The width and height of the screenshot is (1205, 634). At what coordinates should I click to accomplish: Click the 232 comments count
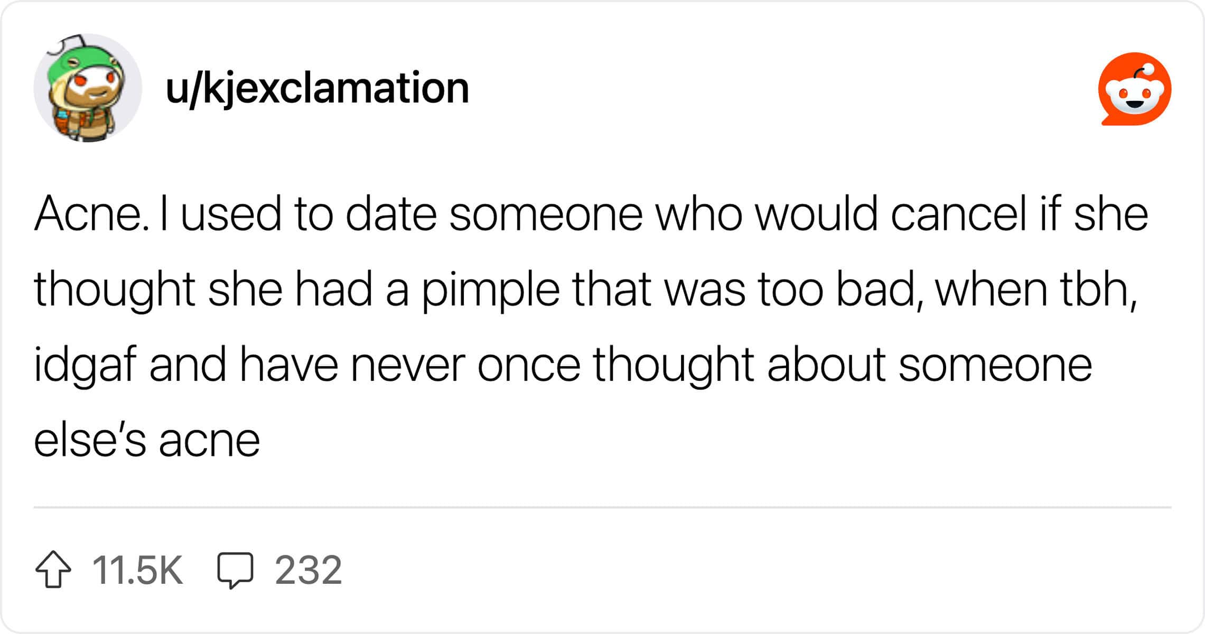(309, 570)
